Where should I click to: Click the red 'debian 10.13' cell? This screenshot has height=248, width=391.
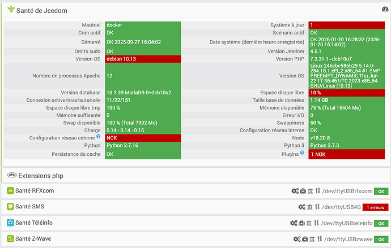point(143,59)
